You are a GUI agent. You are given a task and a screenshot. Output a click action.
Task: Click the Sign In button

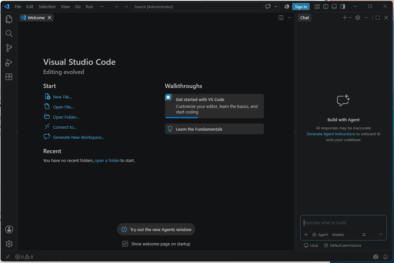point(301,7)
